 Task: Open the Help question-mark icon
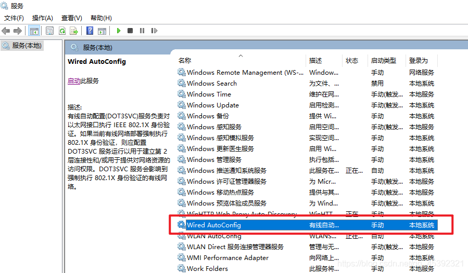tap(90, 31)
